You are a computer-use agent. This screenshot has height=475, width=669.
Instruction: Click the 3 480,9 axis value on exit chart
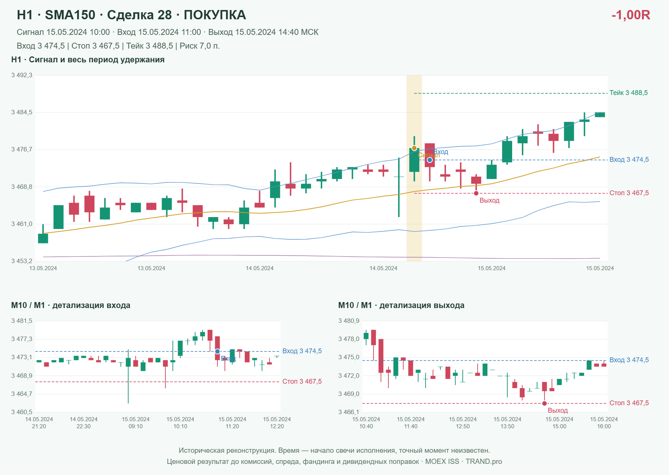pyautogui.click(x=349, y=321)
